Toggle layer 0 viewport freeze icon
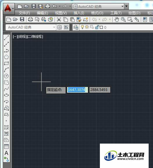This screenshot has width=153, height=168. [92, 27]
